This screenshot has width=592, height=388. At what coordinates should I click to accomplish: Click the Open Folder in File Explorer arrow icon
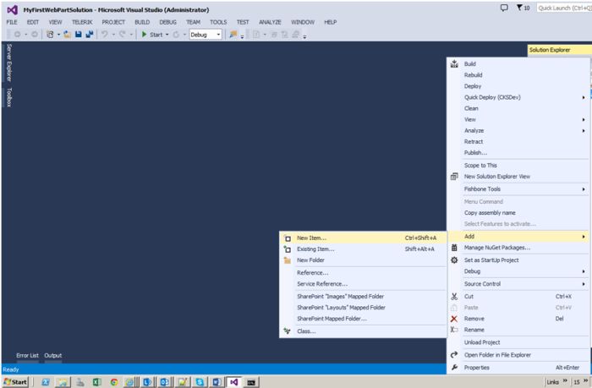[x=454, y=355]
